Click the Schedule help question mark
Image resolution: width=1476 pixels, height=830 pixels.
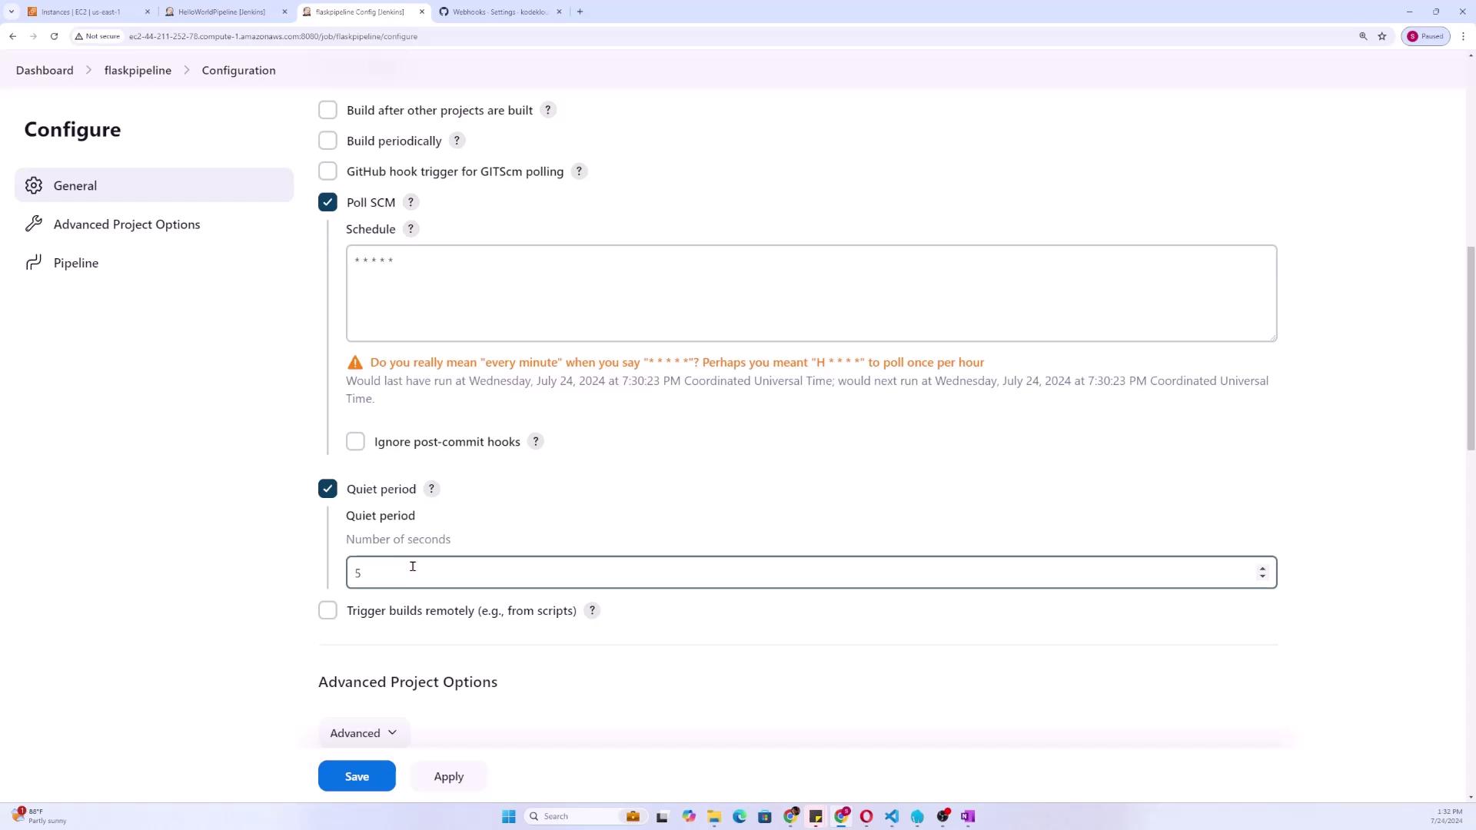pyautogui.click(x=411, y=229)
